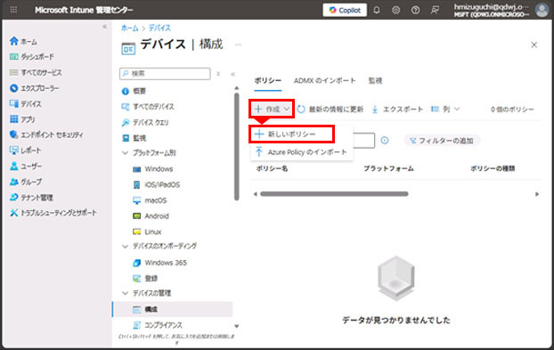Click the デバイス breadcrumb link
This screenshot has width=554, height=350.
tap(159, 28)
